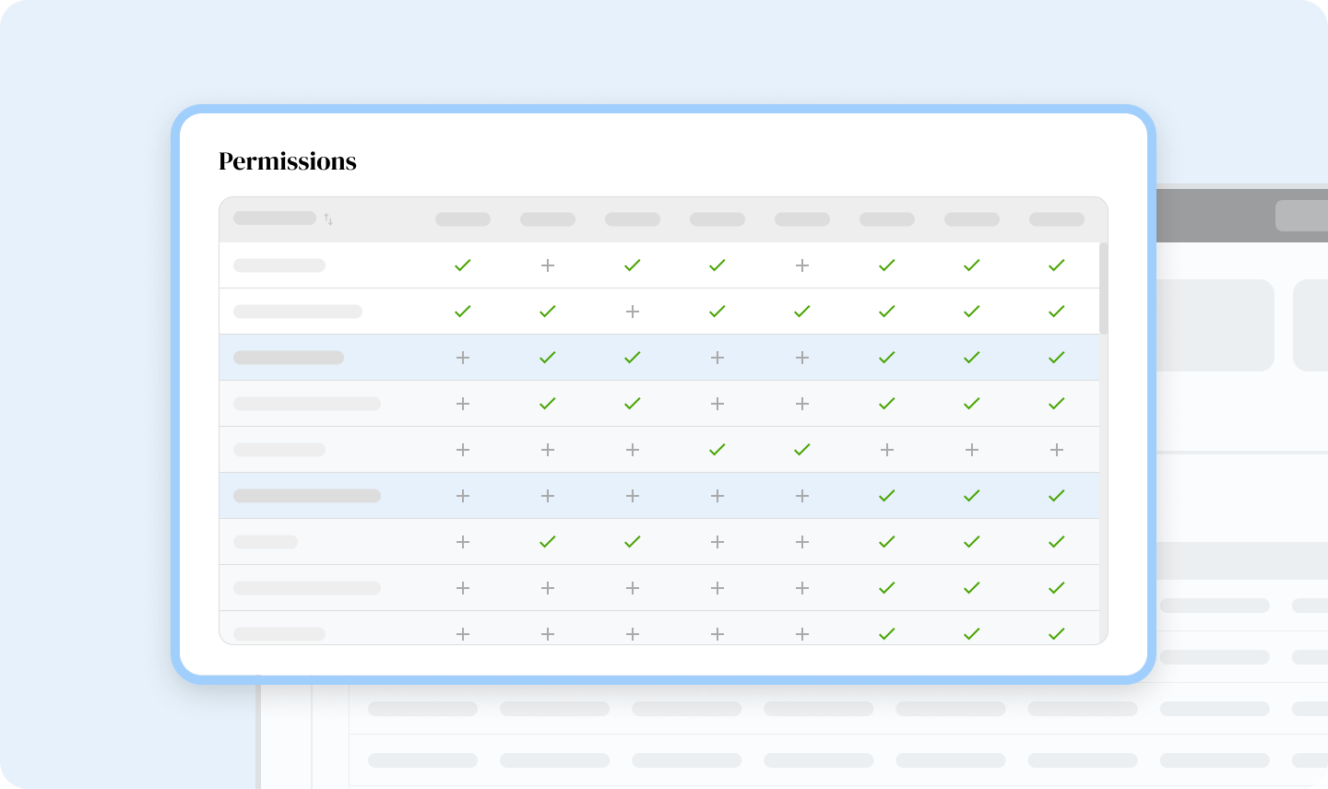Screen dimensions: 1328x789
Task: Click the last permission column header
Action: pos(1057,219)
